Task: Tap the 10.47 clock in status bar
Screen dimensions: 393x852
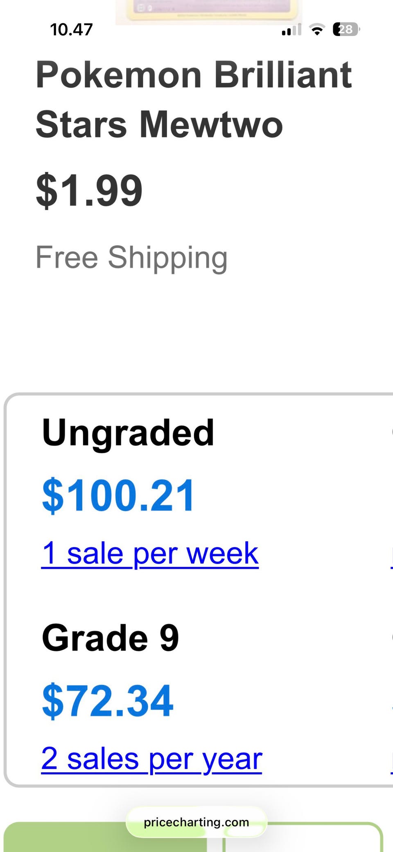Action: (71, 29)
